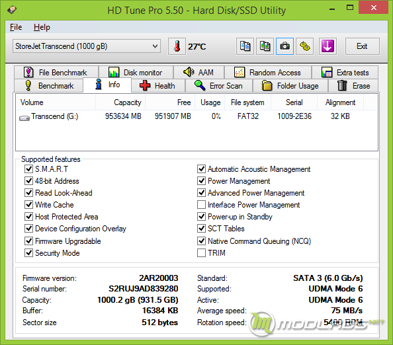
Task: Enable the TRIM checkbox
Action: coord(201,252)
